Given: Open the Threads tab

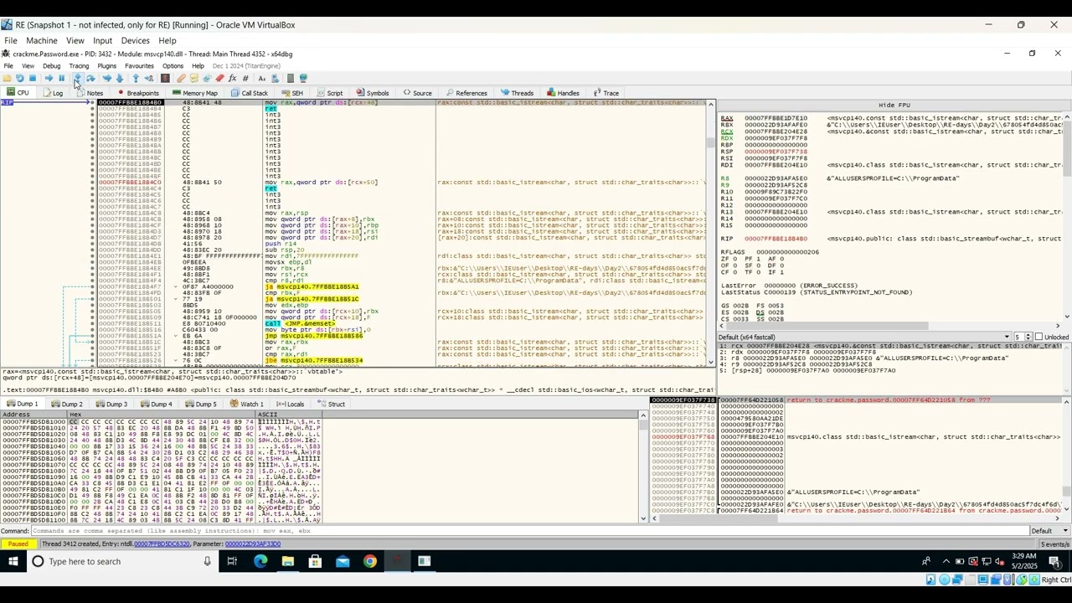Looking at the screenshot, I should [518, 93].
